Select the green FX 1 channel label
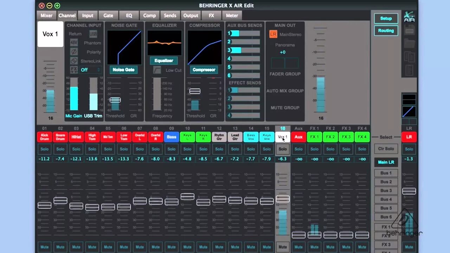The width and height of the screenshot is (450, 253). (x=314, y=137)
